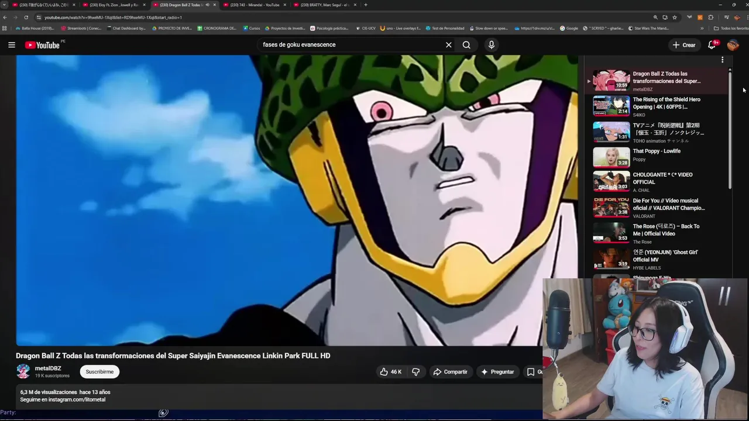
Task: Open the zoom magnifier icon in address bar
Action: click(x=655, y=18)
